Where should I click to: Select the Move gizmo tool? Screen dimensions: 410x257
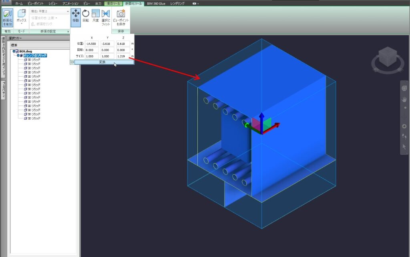coord(76,14)
